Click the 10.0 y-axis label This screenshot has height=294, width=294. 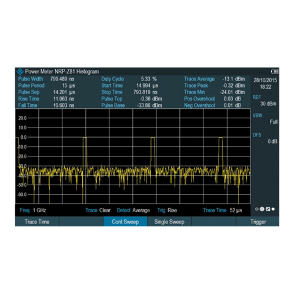(x=22, y=128)
